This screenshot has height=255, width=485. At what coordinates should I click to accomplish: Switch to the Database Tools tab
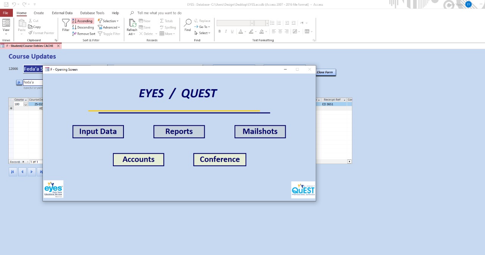tap(92, 13)
